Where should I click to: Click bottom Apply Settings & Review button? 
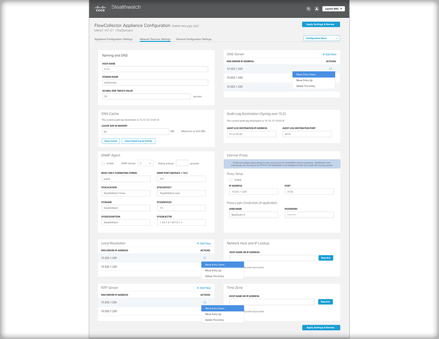[321, 328]
